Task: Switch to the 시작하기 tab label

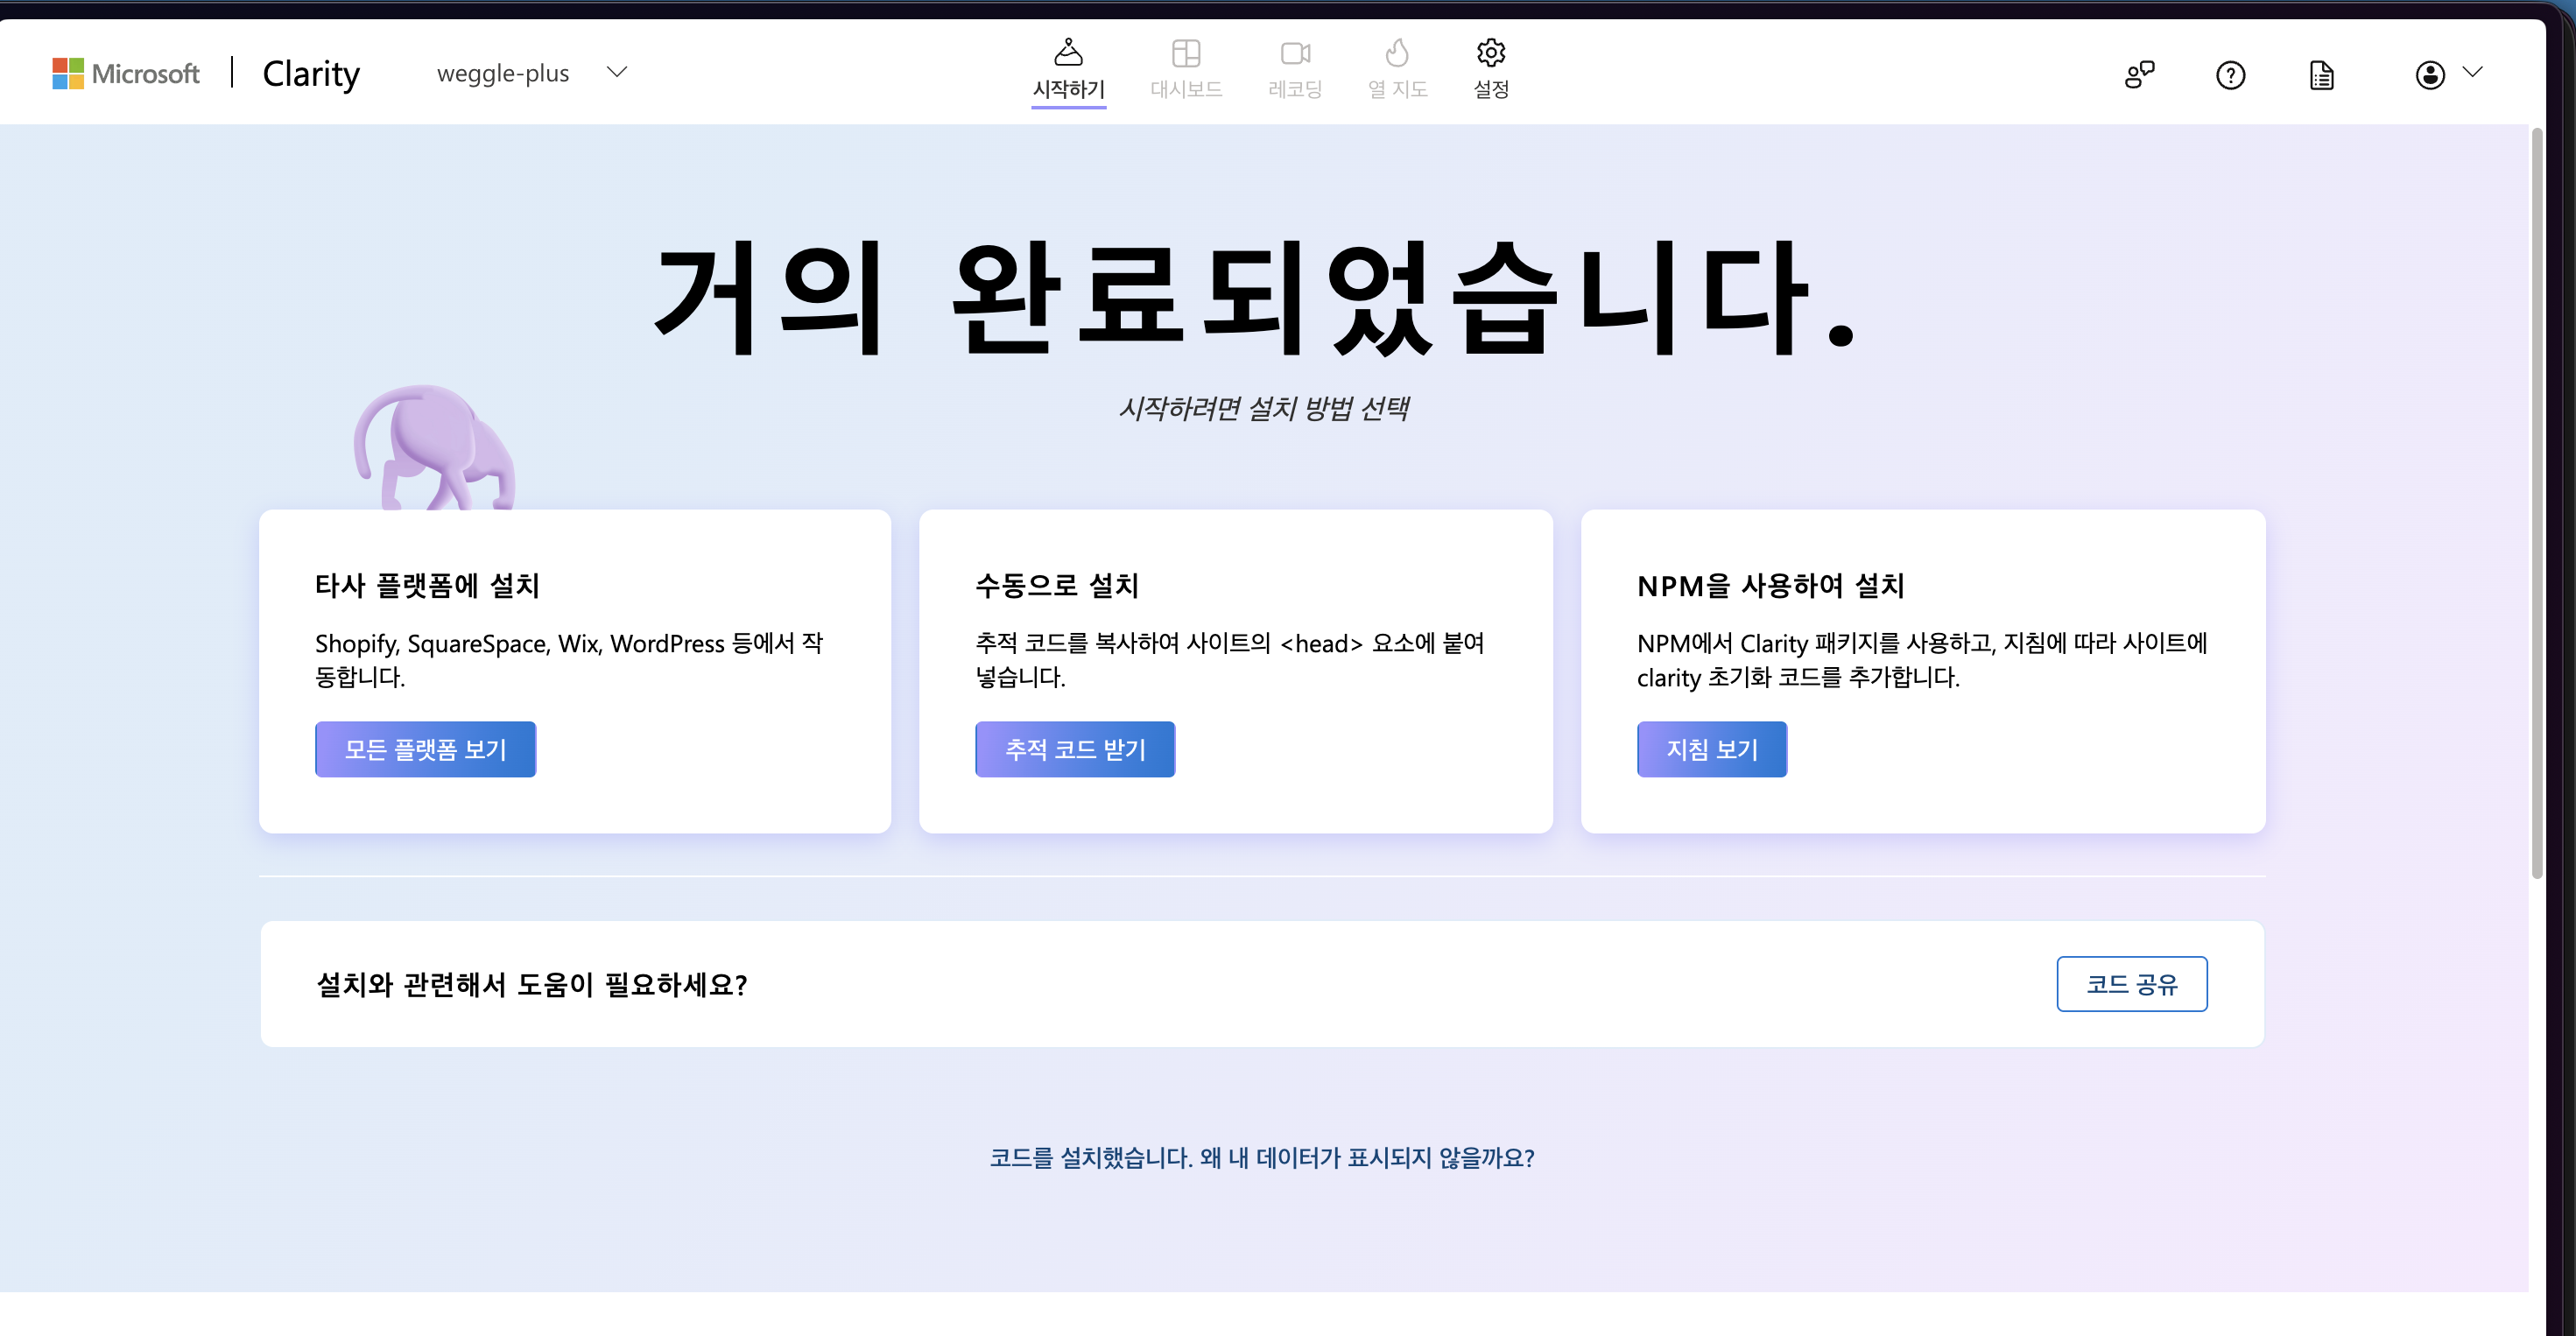Action: 1068,89
